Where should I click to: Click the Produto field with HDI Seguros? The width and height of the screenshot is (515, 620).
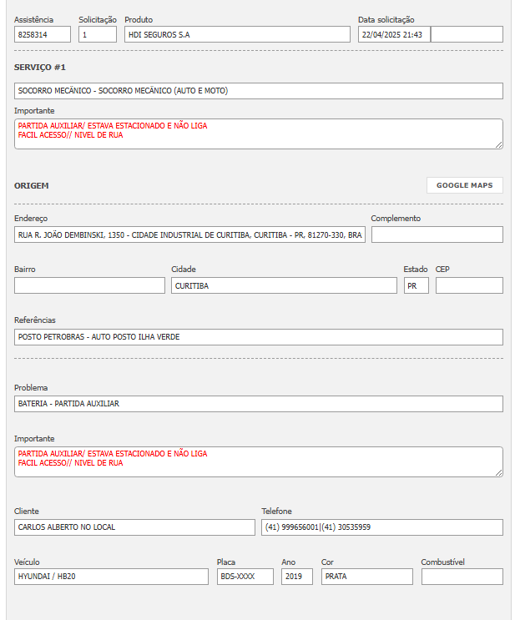[237, 34]
